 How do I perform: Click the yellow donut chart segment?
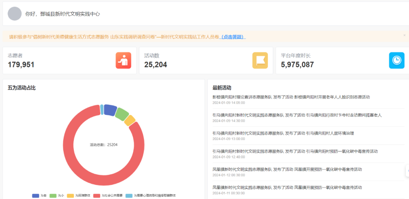click(130, 120)
